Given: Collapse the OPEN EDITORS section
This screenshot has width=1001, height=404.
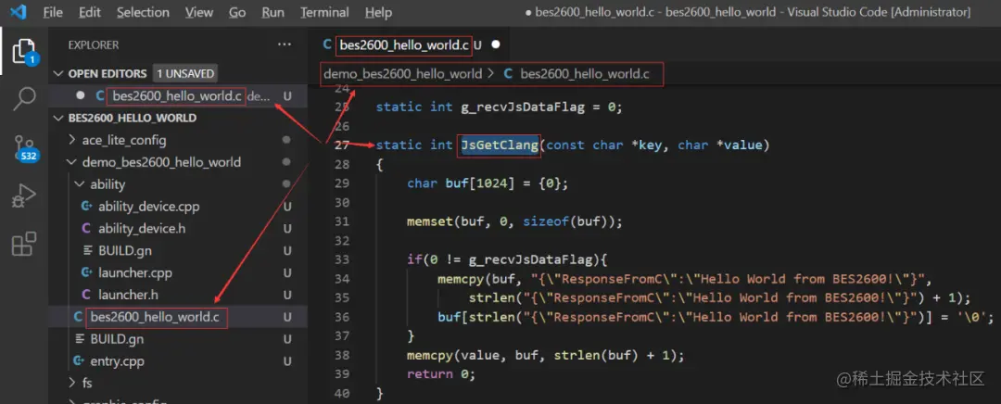Looking at the screenshot, I should 59,74.
